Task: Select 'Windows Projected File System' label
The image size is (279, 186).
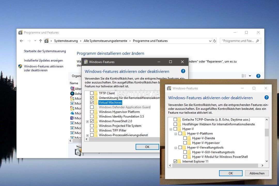Action: (120, 126)
